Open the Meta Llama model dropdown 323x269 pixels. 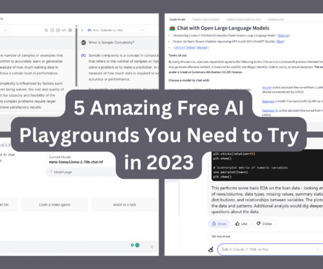click(116, 30)
